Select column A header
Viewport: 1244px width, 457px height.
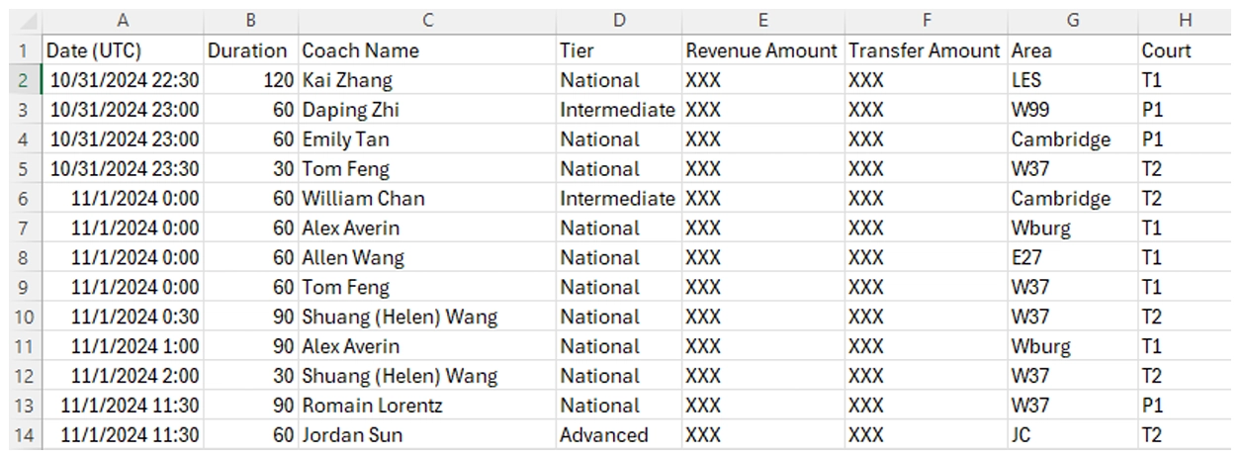123,20
